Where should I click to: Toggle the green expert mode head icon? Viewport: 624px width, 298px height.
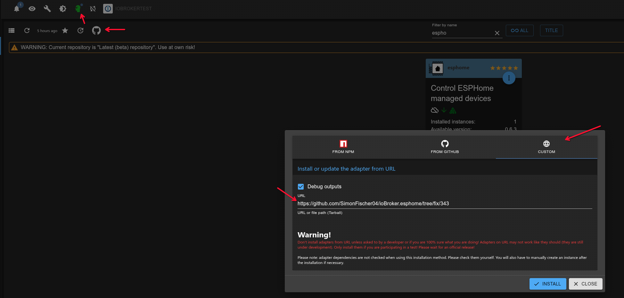78,9
